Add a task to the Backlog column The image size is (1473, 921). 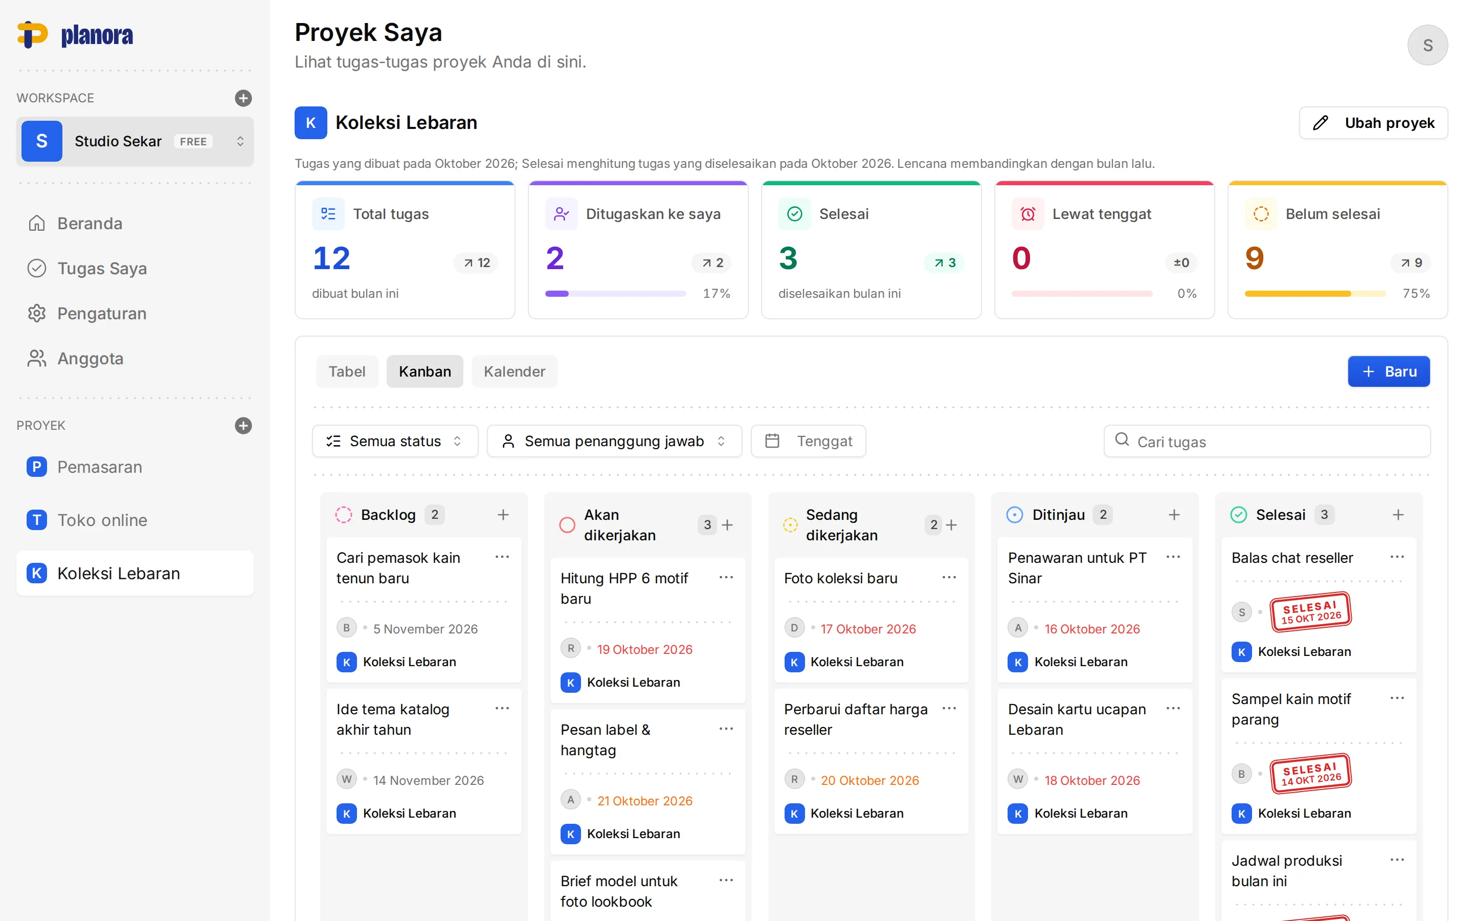pyautogui.click(x=503, y=515)
